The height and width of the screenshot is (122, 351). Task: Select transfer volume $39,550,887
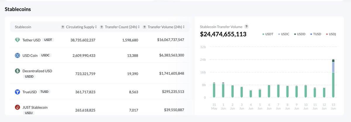point(174,110)
